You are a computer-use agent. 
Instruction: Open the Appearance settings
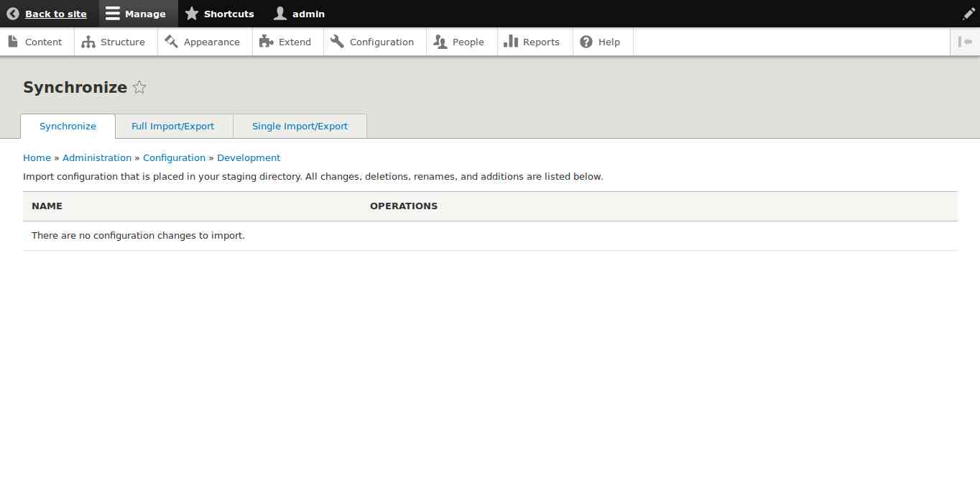point(204,42)
